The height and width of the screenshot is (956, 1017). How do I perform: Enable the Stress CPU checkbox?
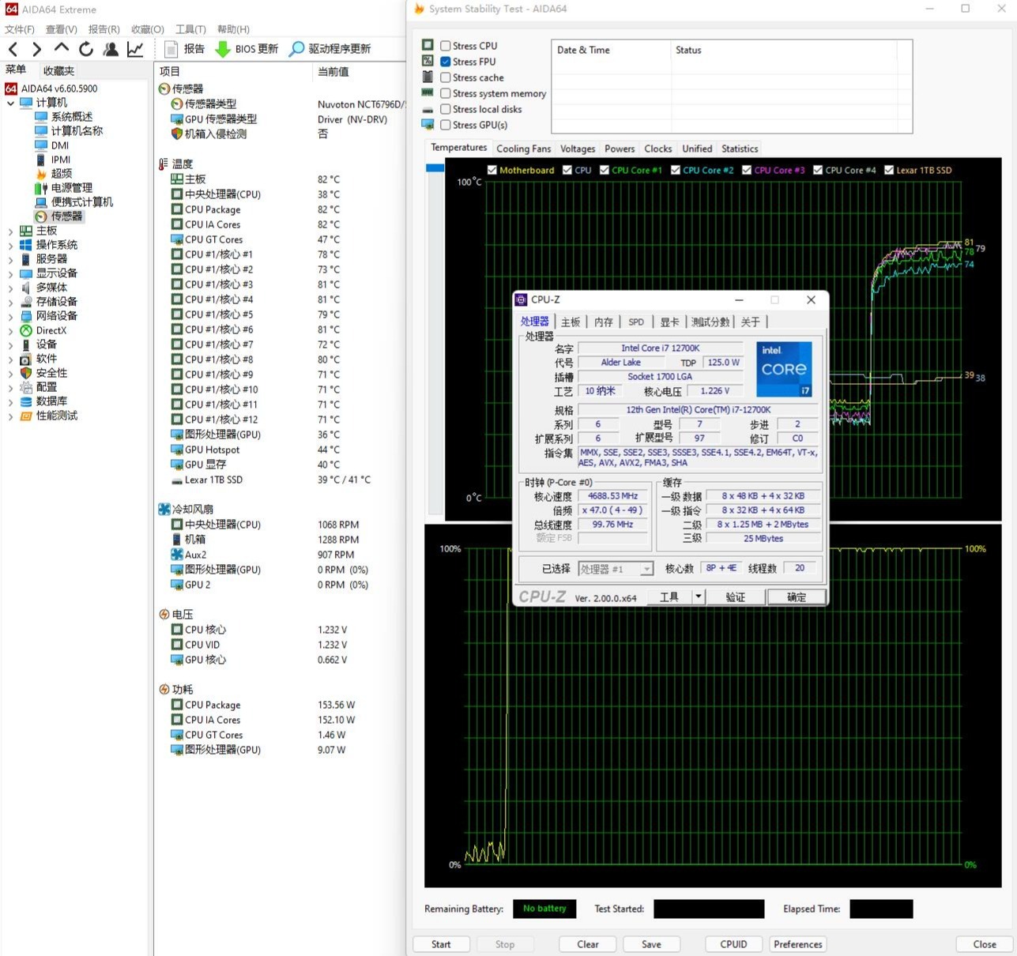point(446,46)
